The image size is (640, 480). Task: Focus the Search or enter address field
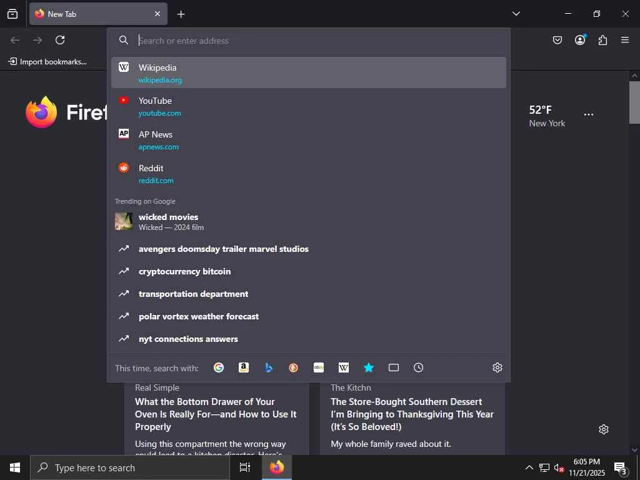click(310, 41)
